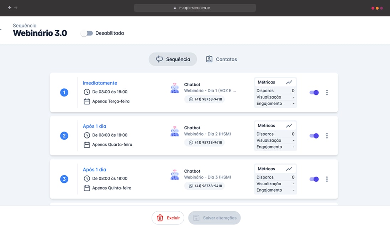
Task: Click the WhatsApp number chip in step 2
Action: coord(205,142)
